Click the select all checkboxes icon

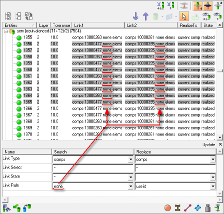coord(8,16)
